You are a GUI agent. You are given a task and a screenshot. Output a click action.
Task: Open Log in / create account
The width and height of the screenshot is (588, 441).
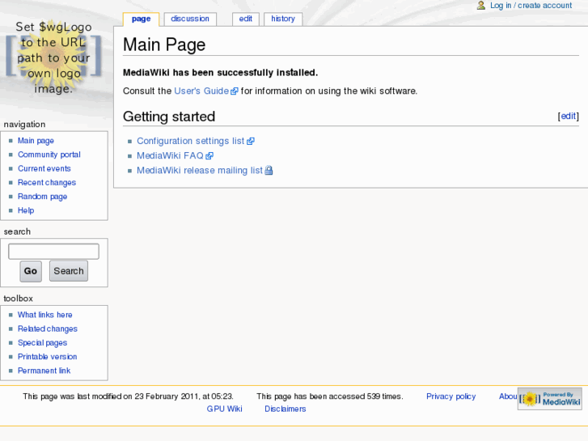click(531, 6)
